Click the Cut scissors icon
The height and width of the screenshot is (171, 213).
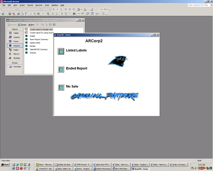(31, 14)
